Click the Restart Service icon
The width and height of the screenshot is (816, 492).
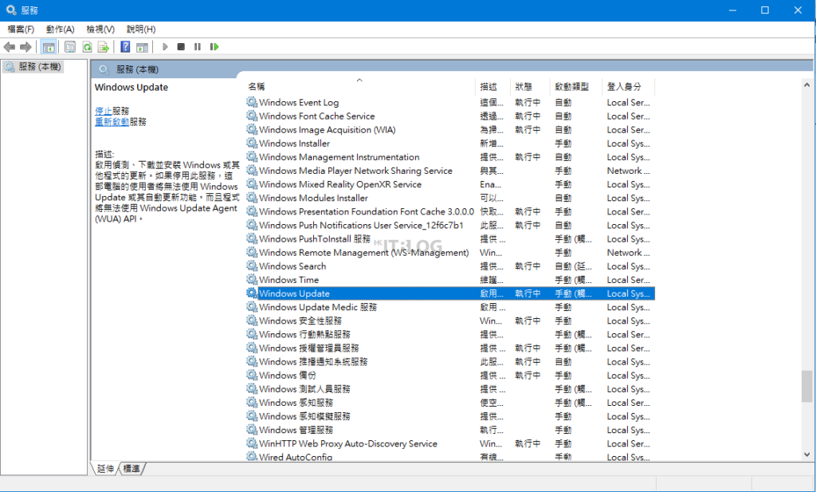coord(214,47)
